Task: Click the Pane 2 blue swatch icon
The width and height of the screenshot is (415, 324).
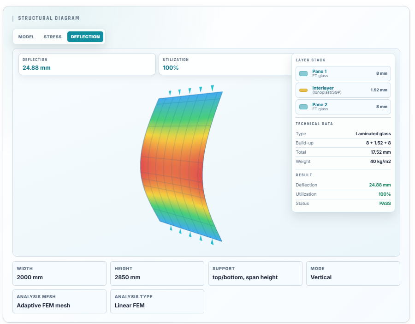Action: tap(303, 107)
